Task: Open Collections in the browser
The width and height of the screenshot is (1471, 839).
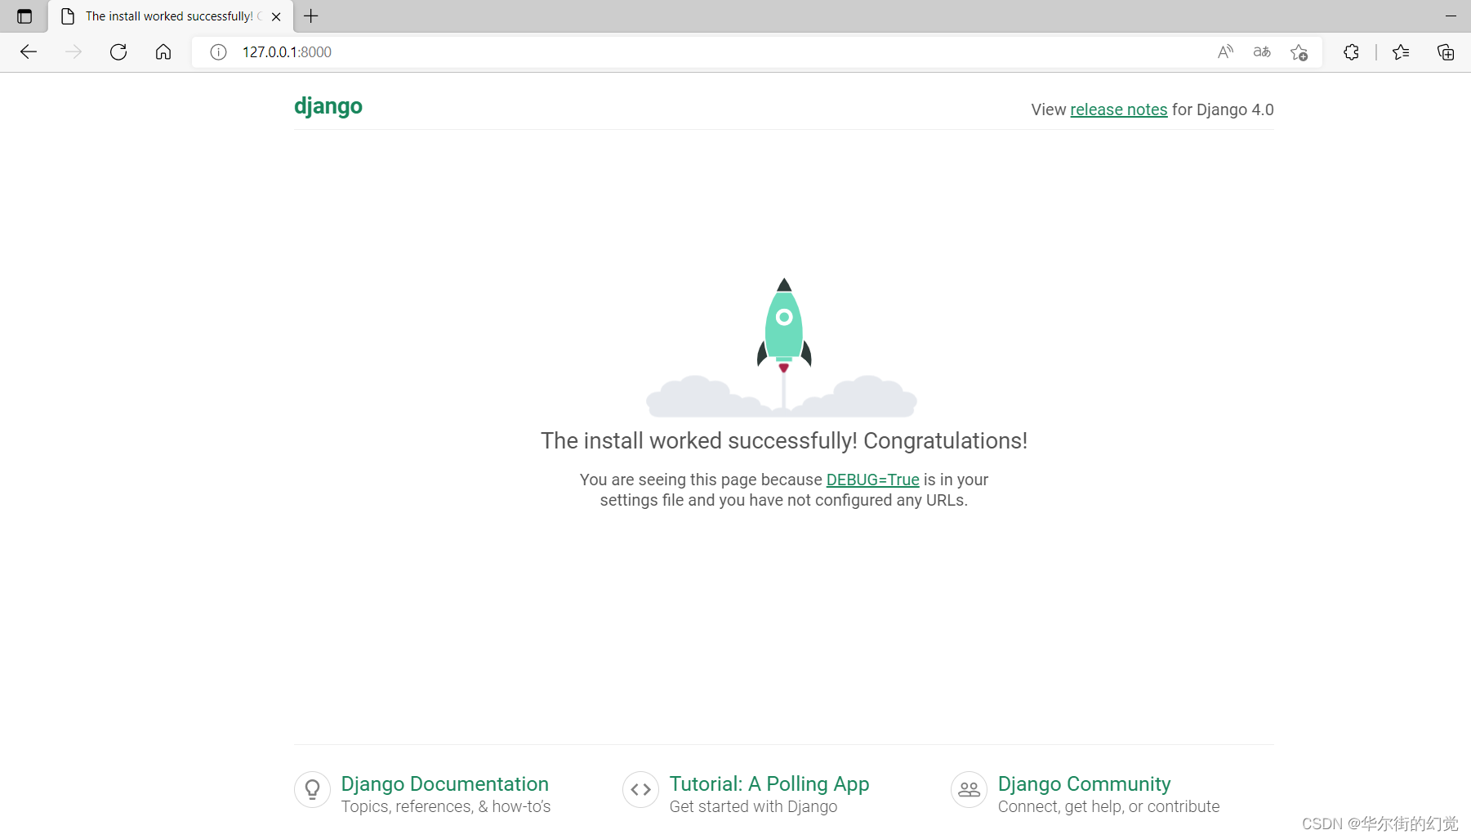Action: [x=1446, y=51]
